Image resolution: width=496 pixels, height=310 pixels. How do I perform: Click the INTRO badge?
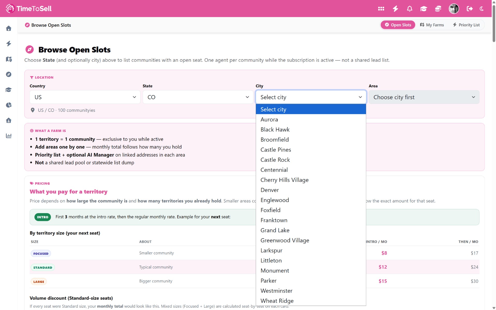tap(43, 217)
